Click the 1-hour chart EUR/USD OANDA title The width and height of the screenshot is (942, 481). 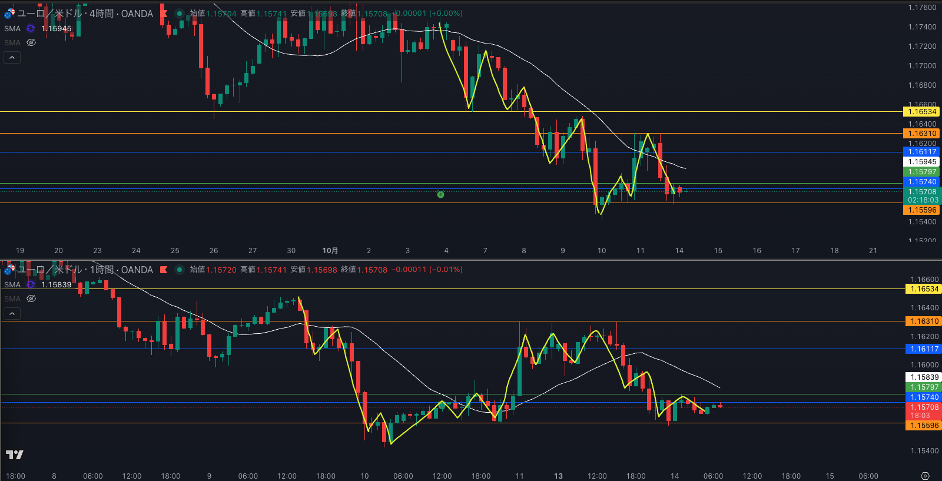tap(85, 270)
